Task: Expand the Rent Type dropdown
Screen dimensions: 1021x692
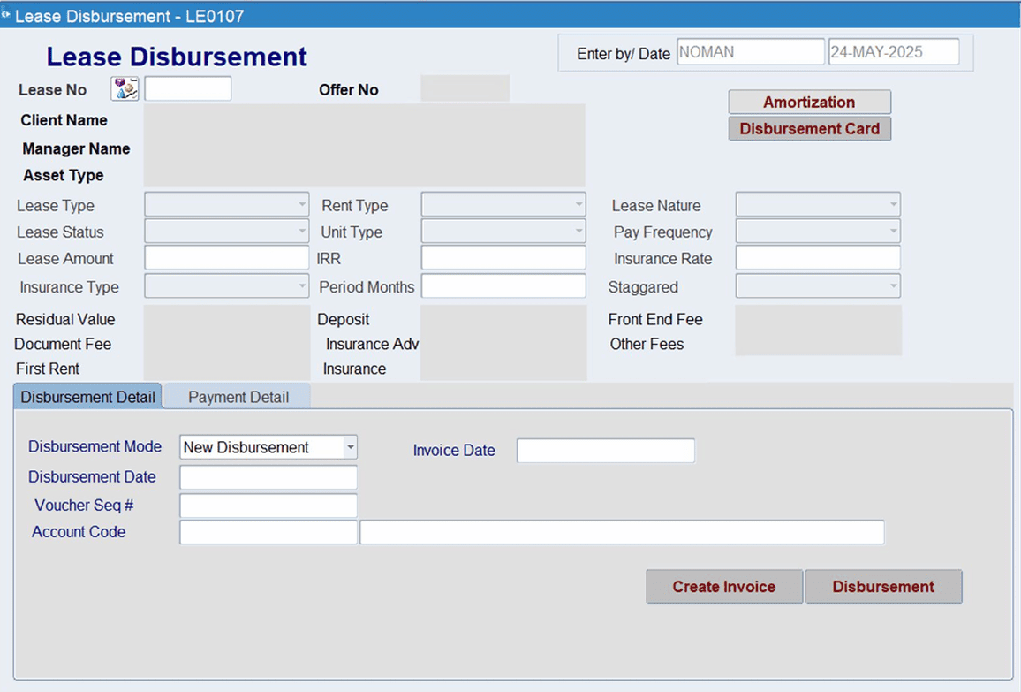Action: click(x=578, y=205)
